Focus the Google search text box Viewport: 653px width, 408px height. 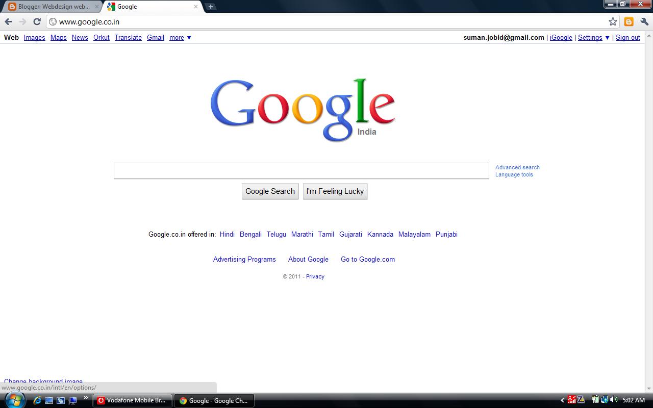[301, 171]
